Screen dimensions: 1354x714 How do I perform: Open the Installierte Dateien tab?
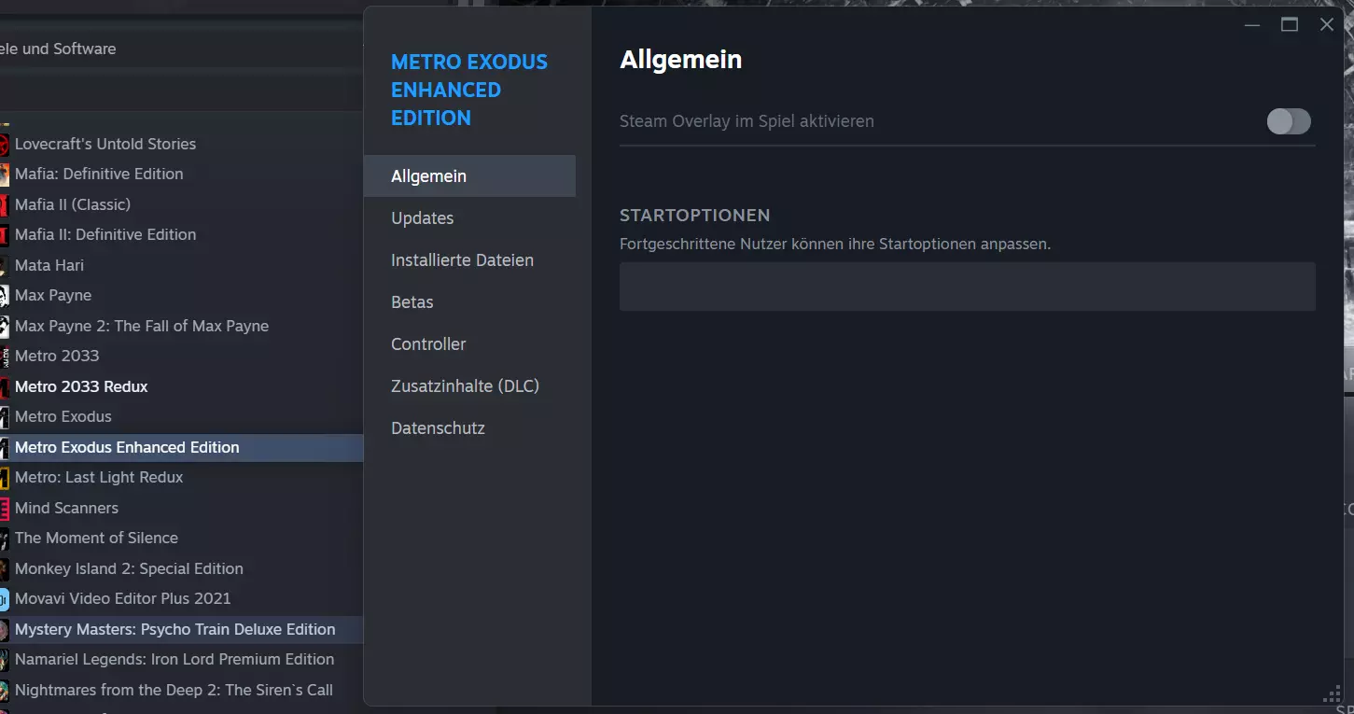469,260
